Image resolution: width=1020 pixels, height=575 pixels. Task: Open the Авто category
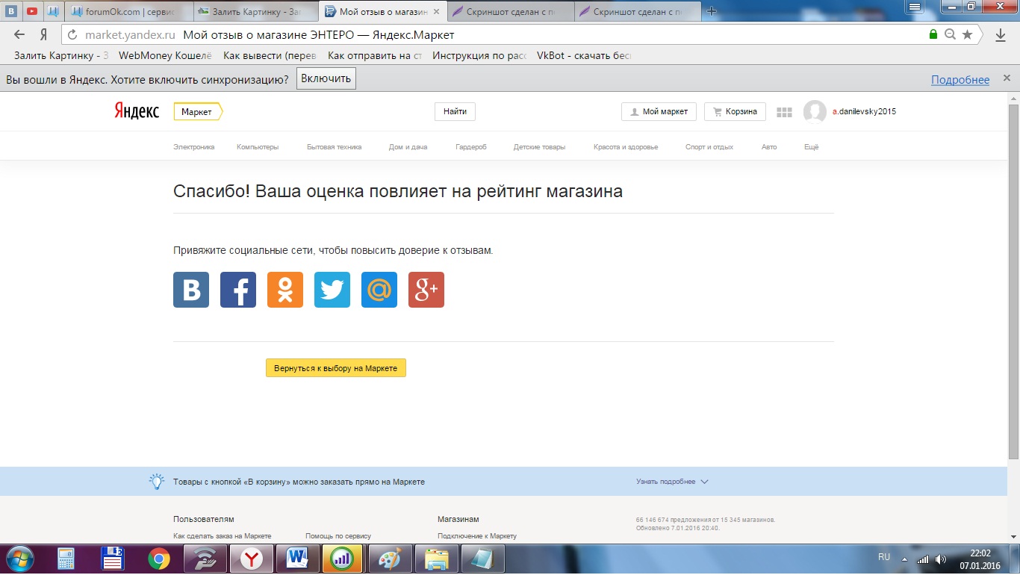tap(769, 147)
